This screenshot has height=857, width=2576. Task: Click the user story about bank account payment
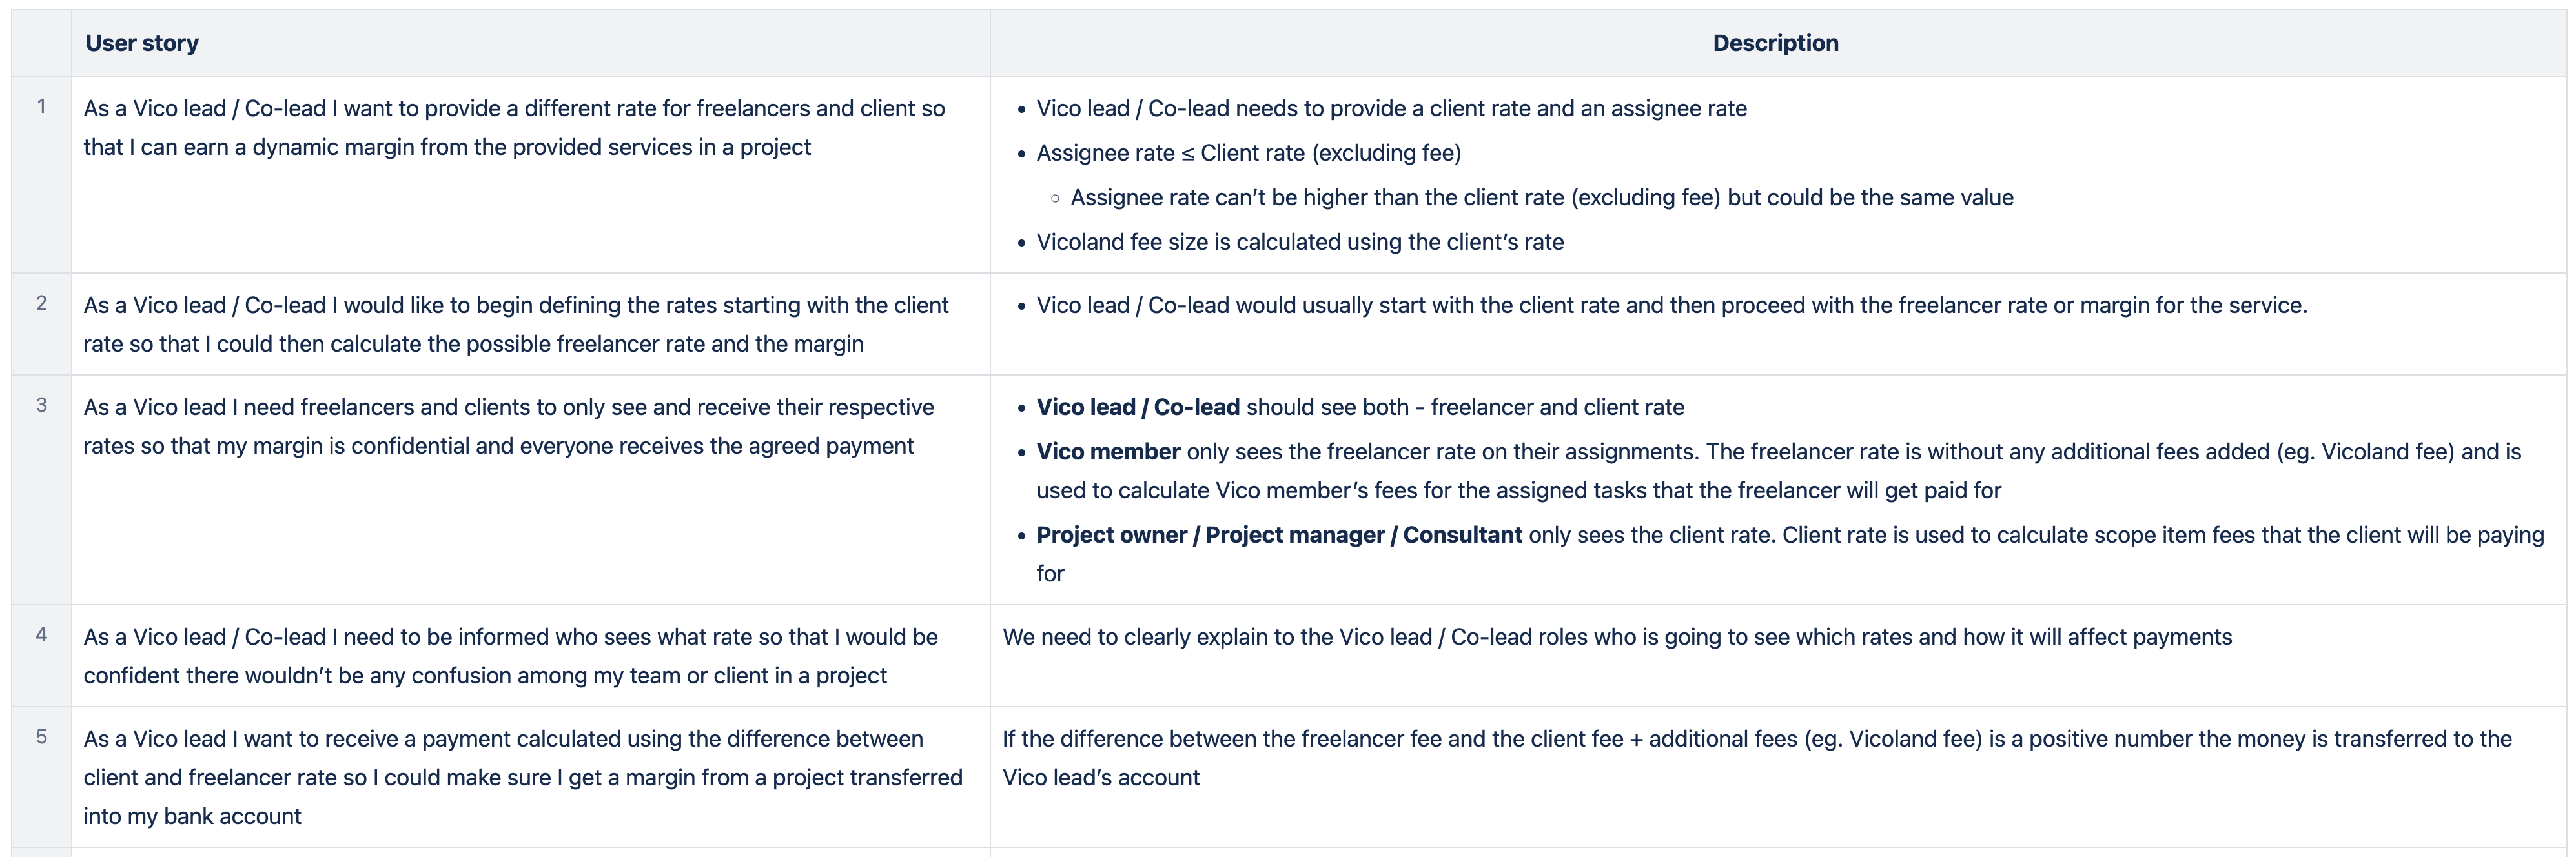[x=522, y=777]
